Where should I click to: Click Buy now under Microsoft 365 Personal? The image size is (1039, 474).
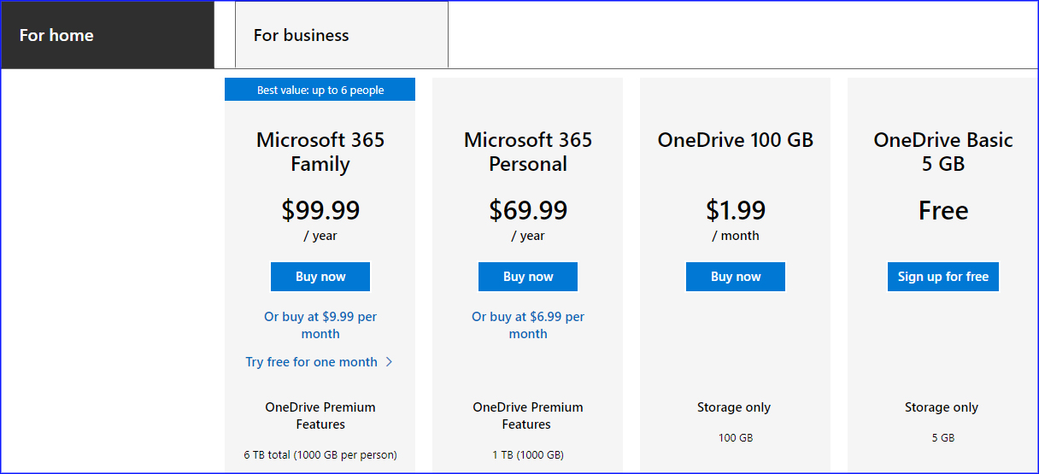tap(528, 277)
